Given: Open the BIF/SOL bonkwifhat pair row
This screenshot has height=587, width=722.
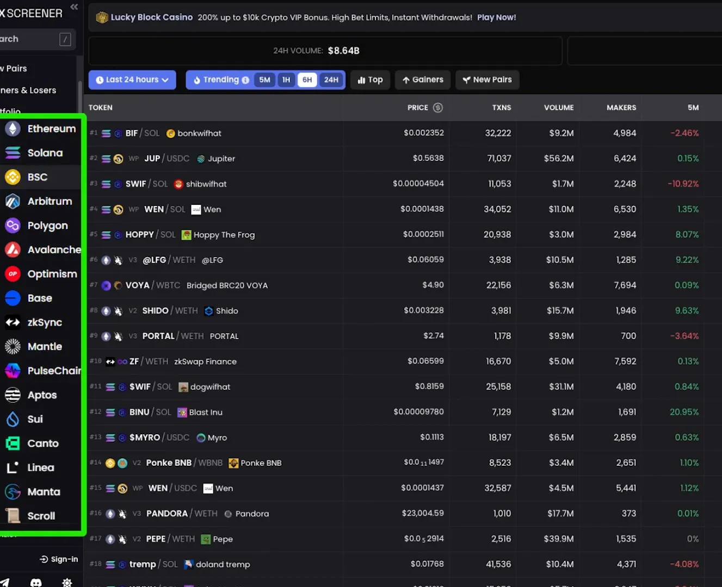Looking at the screenshot, I should tap(403, 133).
